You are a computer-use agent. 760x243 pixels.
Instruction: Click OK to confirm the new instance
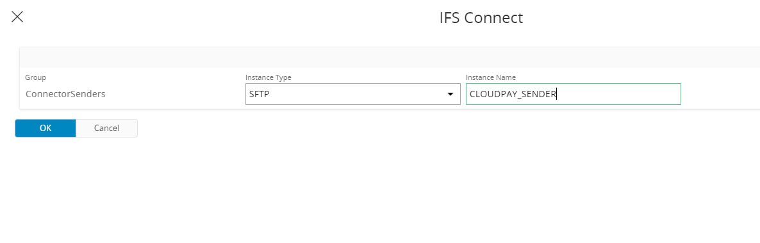(x=45, y=129)
